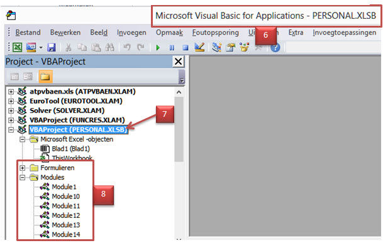Open the Foutopsporing menu
The height and width of the screenshot is (243, 383).
pyautogui.click(x=216, y=33)
